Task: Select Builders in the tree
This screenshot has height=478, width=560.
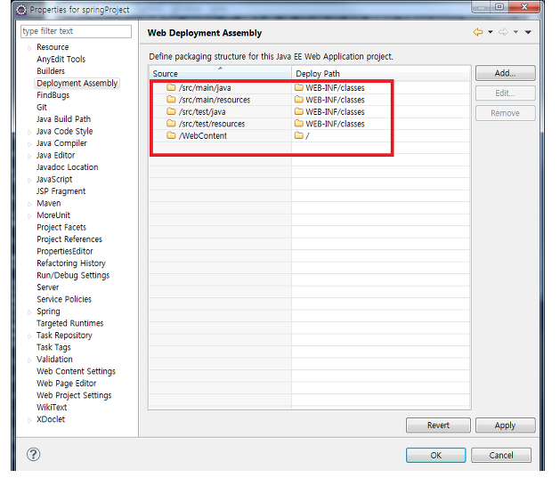Action: (x=51, y=70)
